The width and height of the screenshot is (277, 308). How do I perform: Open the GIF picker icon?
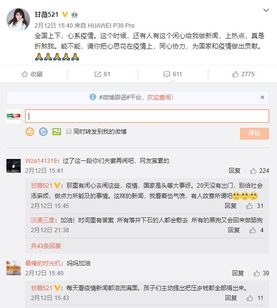point(43,132)
